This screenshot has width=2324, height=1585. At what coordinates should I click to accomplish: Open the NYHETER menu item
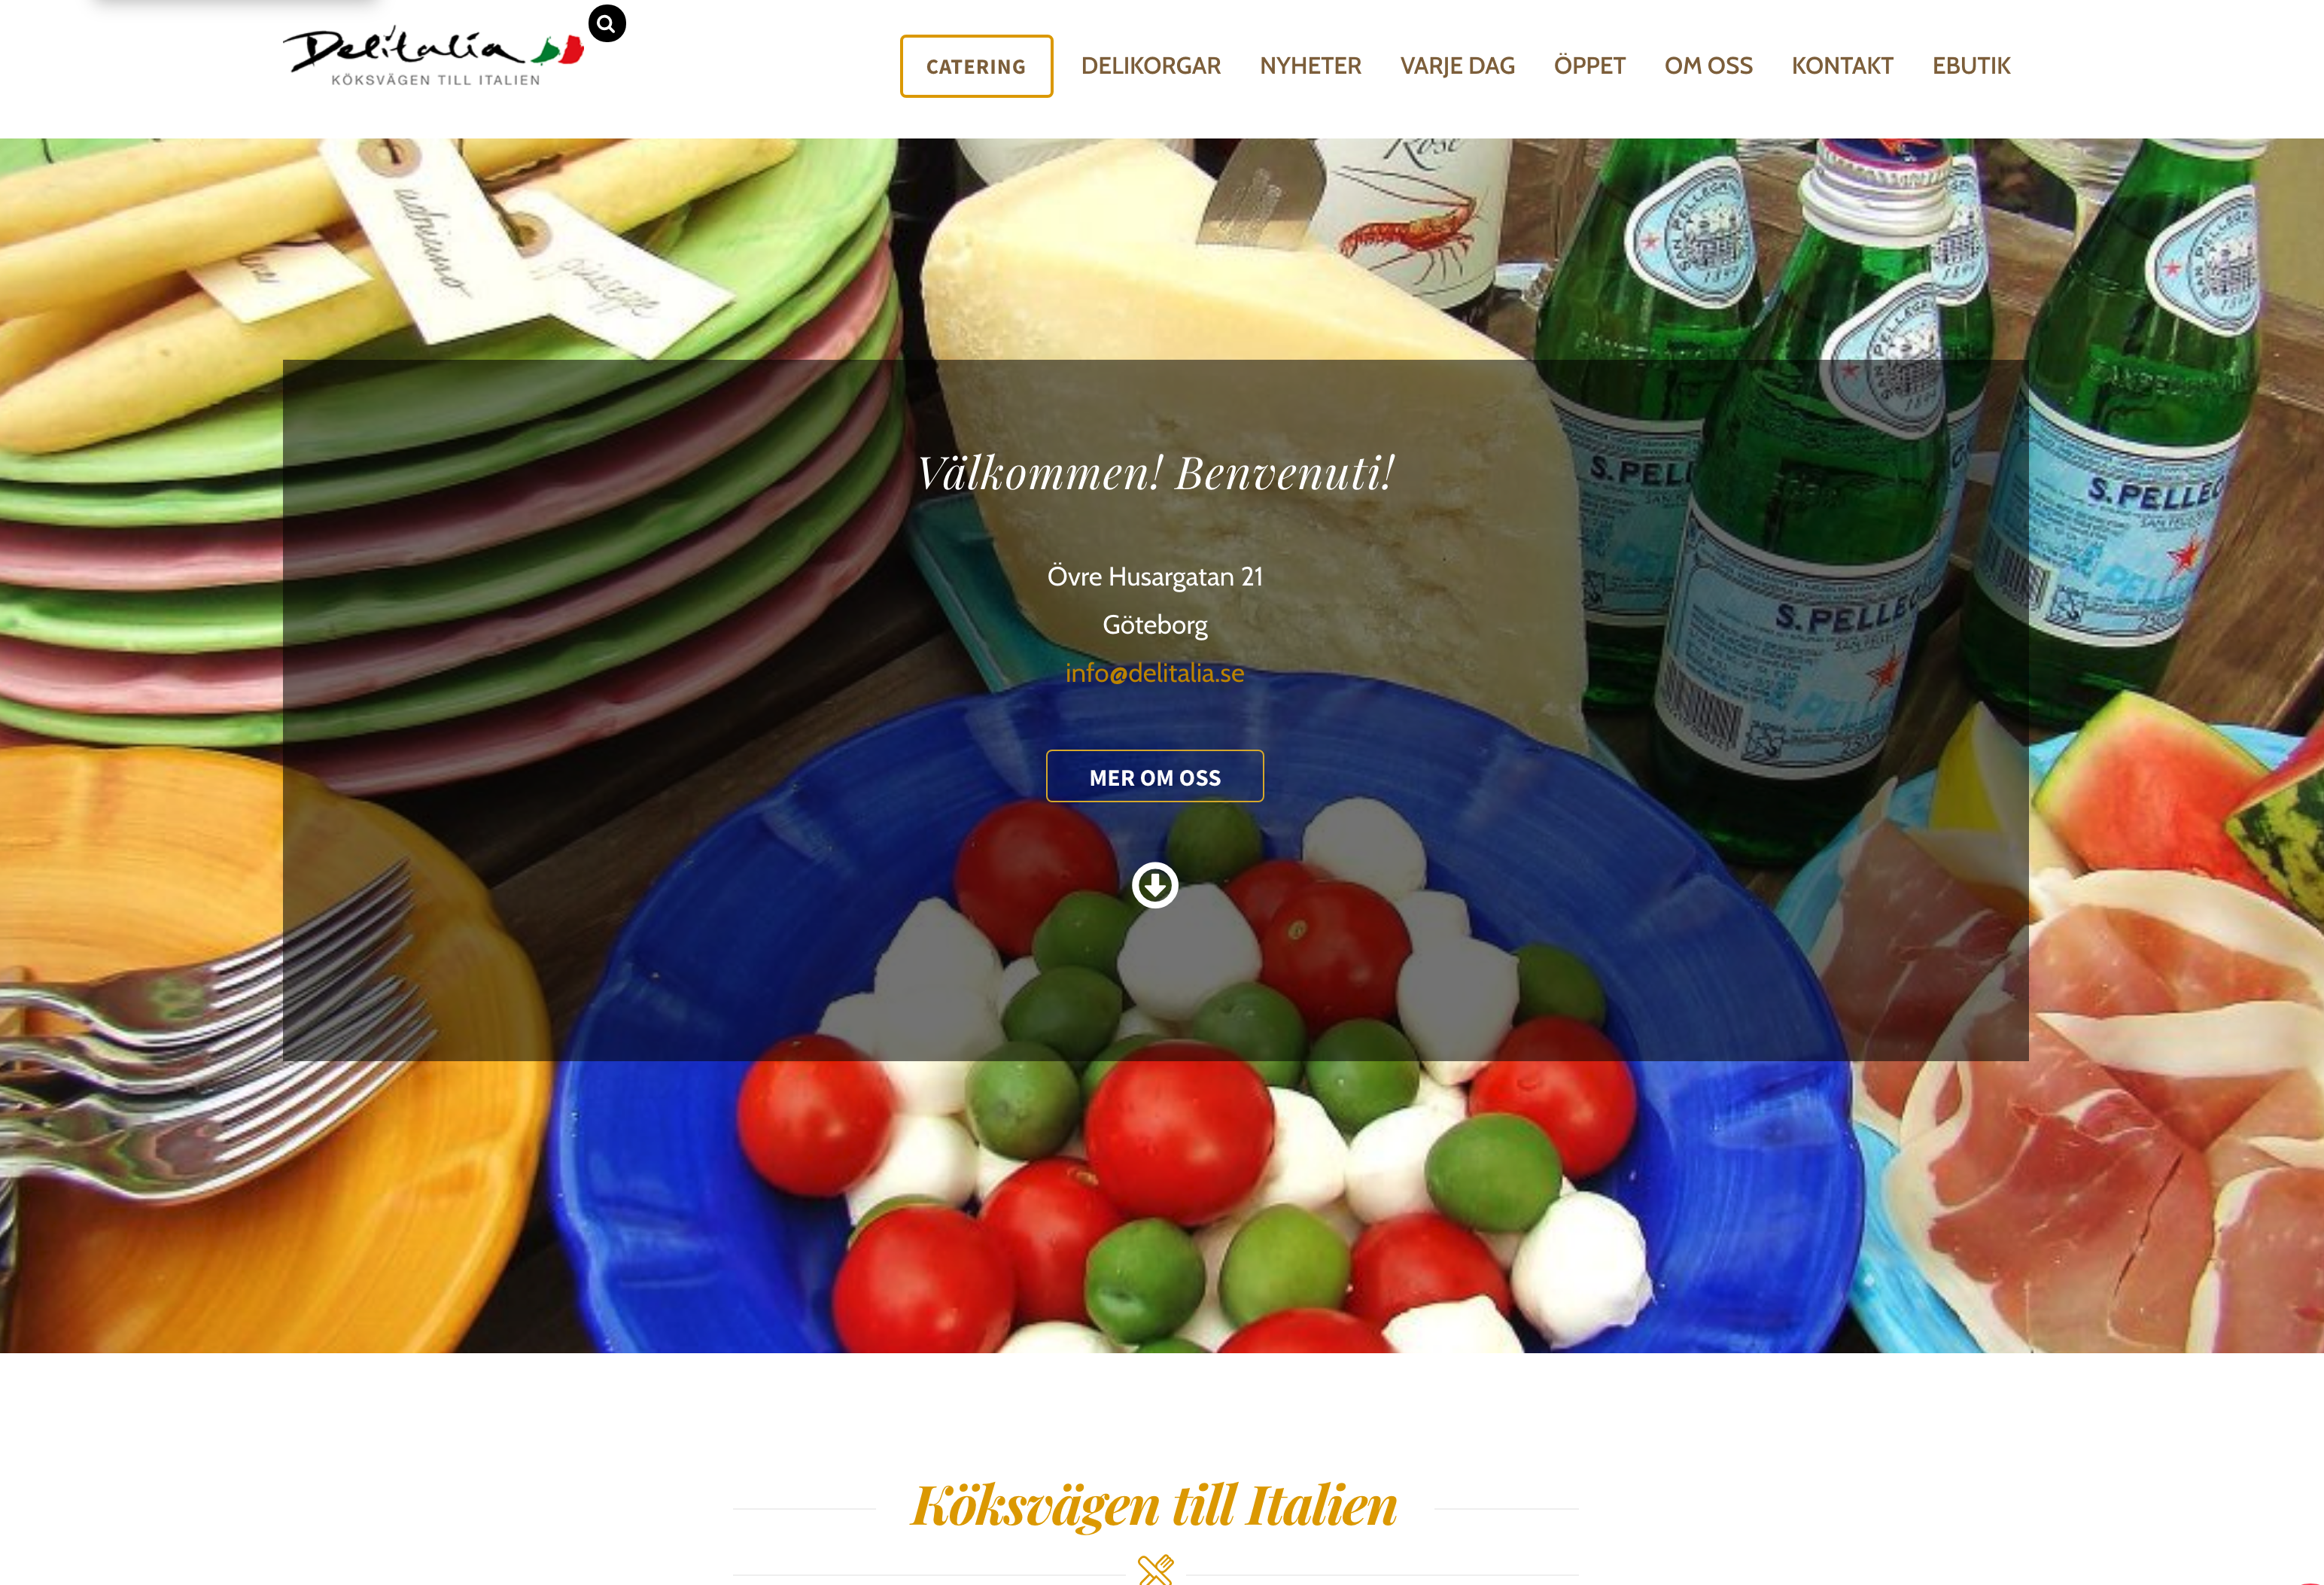click(1310, 66)
